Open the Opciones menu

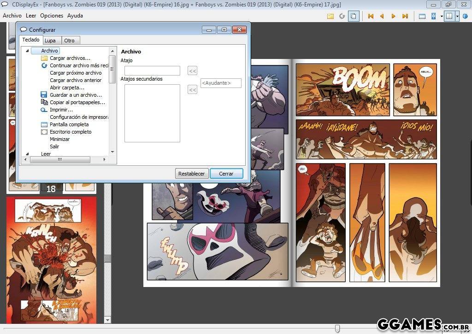pyautogui.click(x=52, y=15)
